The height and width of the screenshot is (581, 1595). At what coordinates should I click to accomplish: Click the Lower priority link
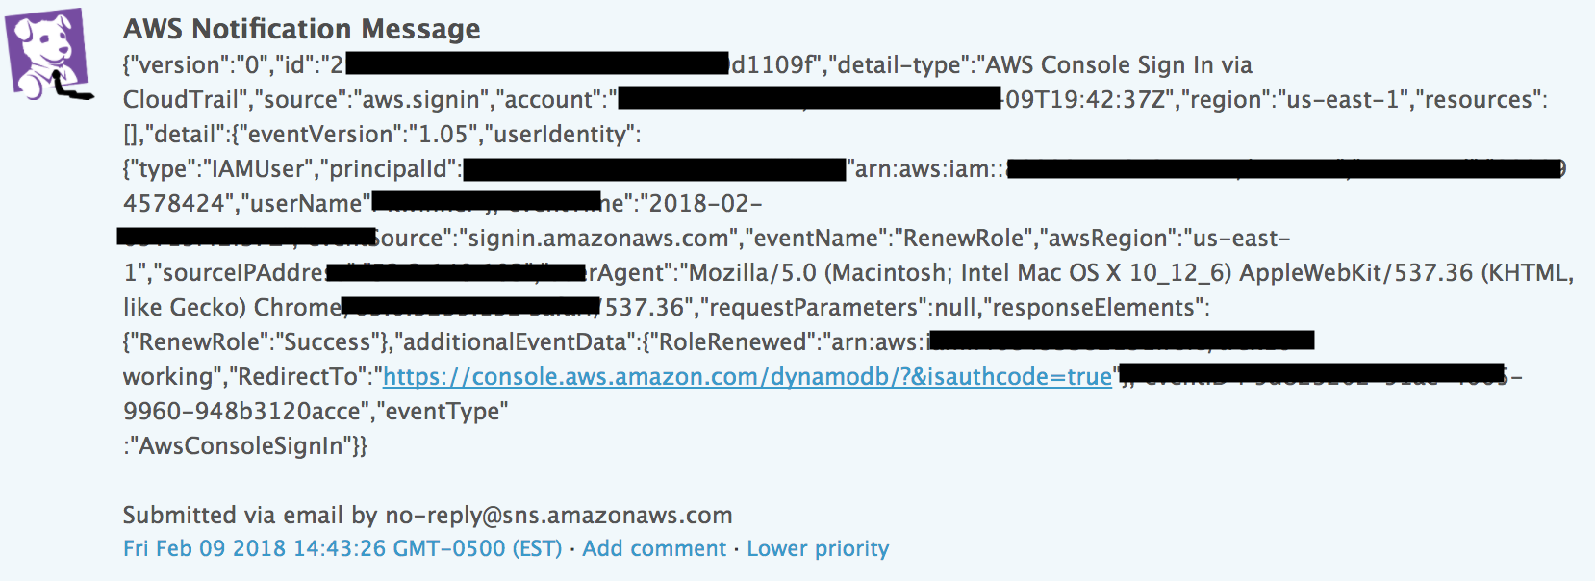(818, 548)
